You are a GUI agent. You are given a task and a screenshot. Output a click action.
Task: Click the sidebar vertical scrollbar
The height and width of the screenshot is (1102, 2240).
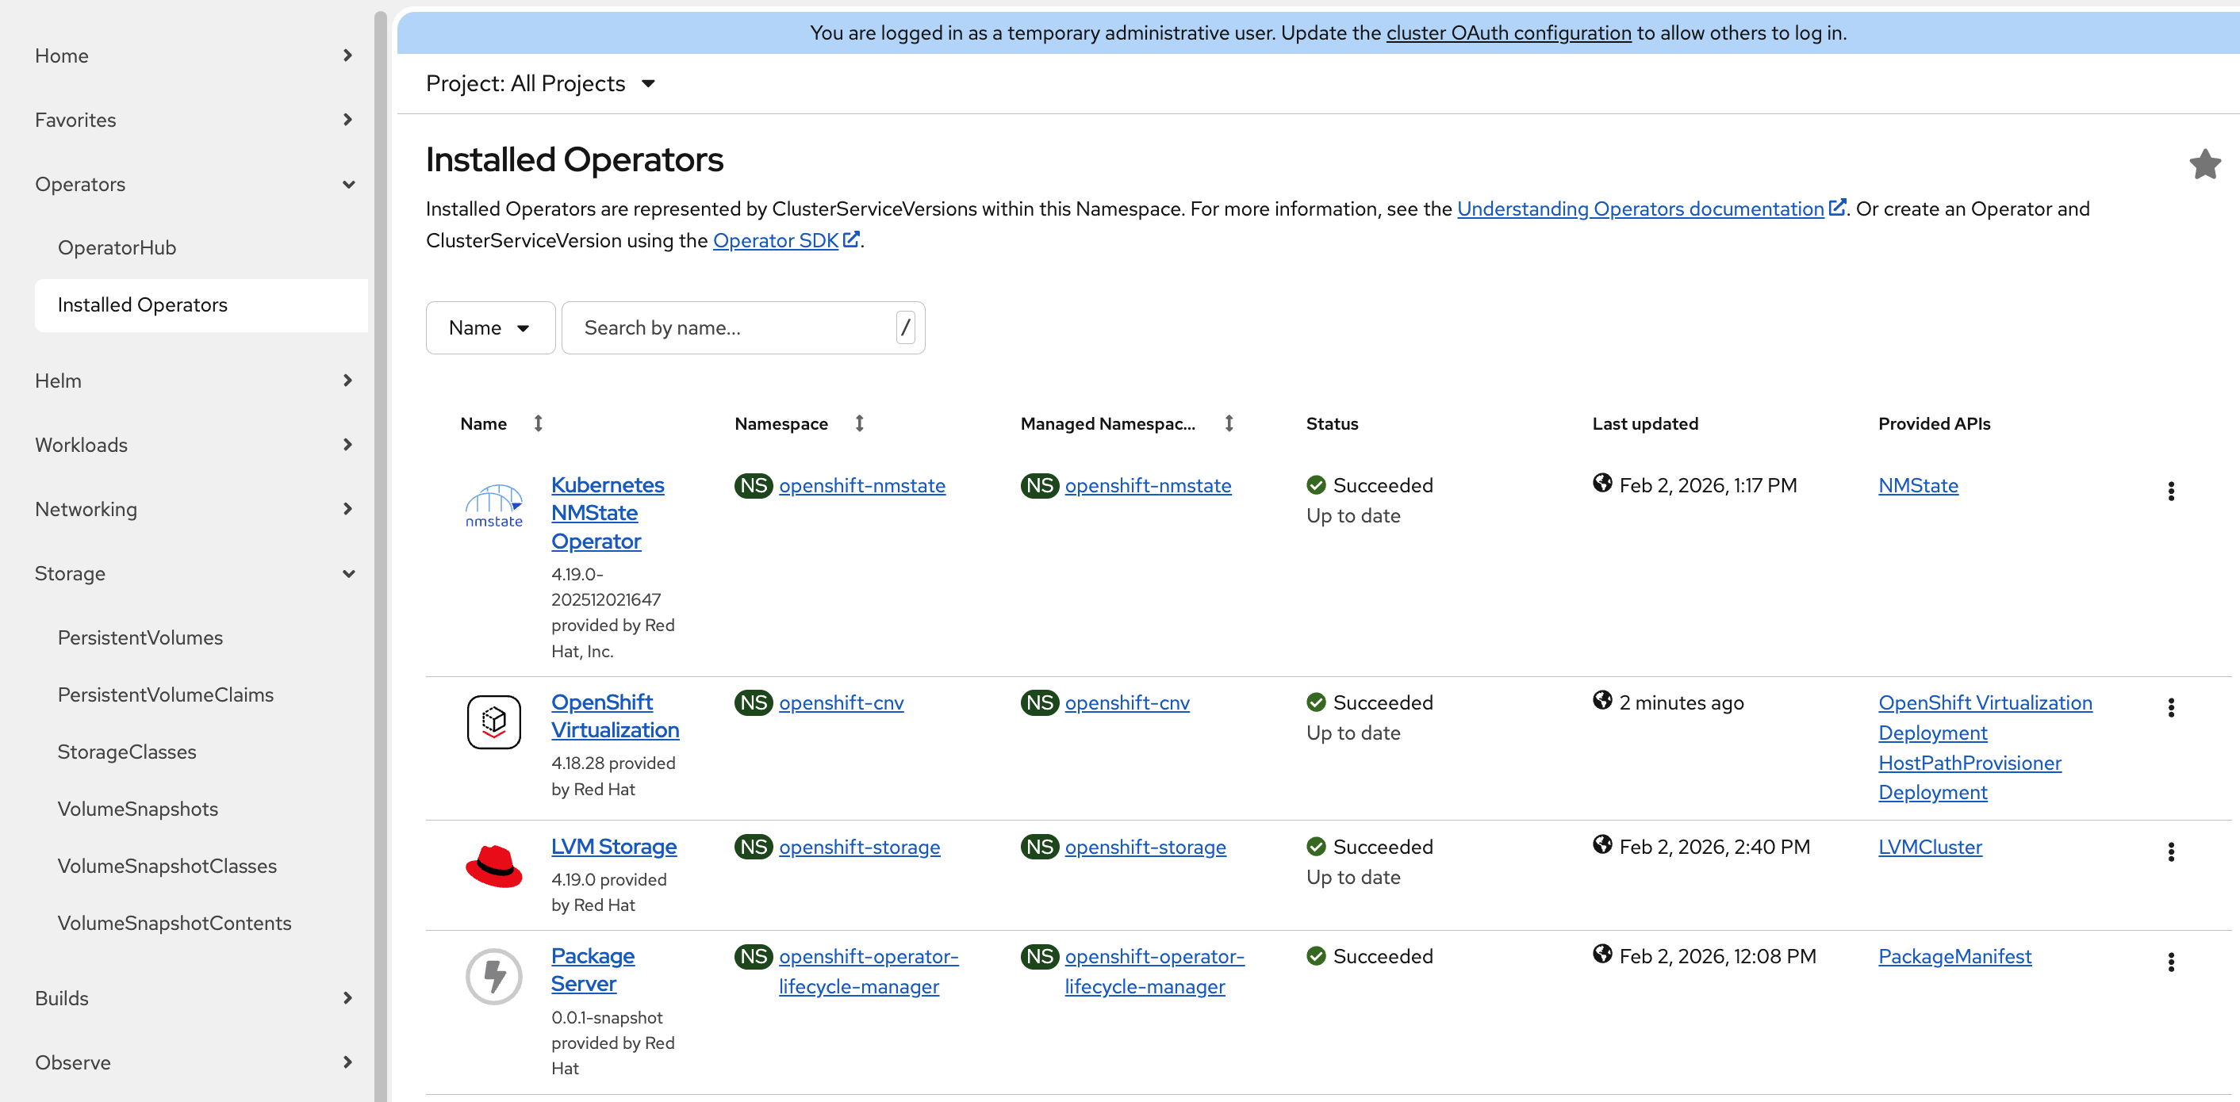coord(380,557)
